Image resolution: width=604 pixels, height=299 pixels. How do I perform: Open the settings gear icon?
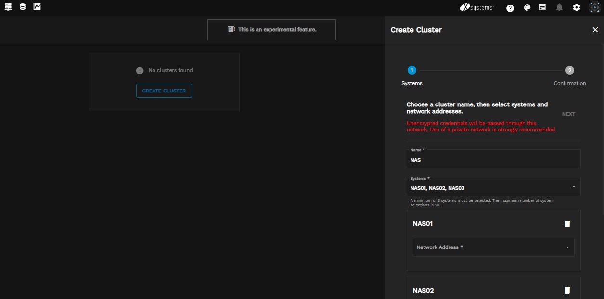point(577,8)
